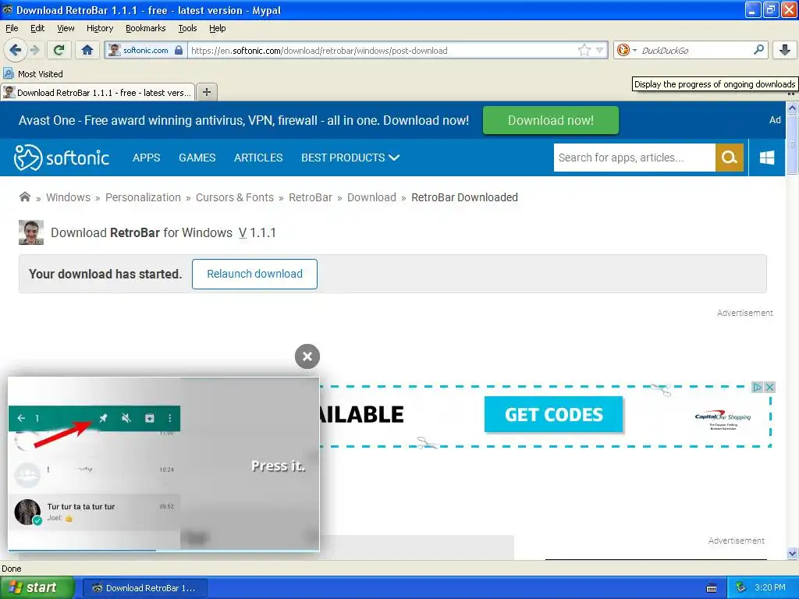Bookmark this page with the star icon
The image size is (799, 599).
584,50
